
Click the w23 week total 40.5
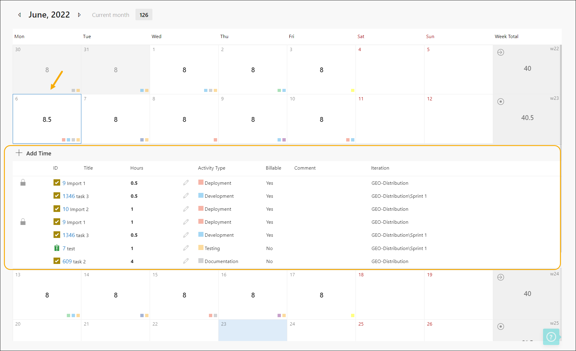click(x=527, y=118)
